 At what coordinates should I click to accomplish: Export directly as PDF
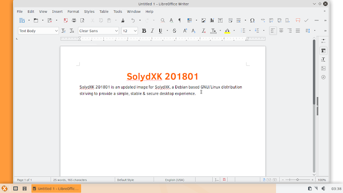65,20
